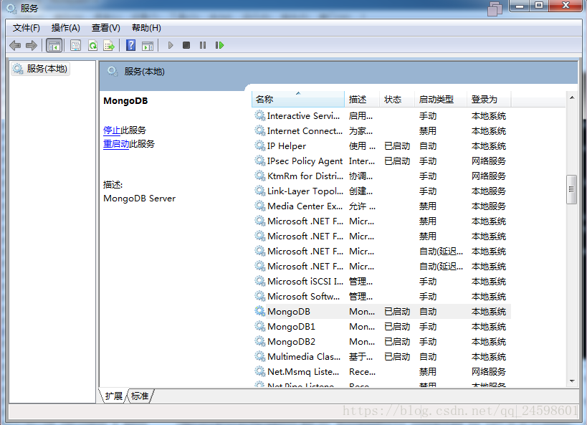This screenshot has height=425, width=587.
Task: Click the Stop Service square icon
Action: pyautogui.click(x=186, y=45)
